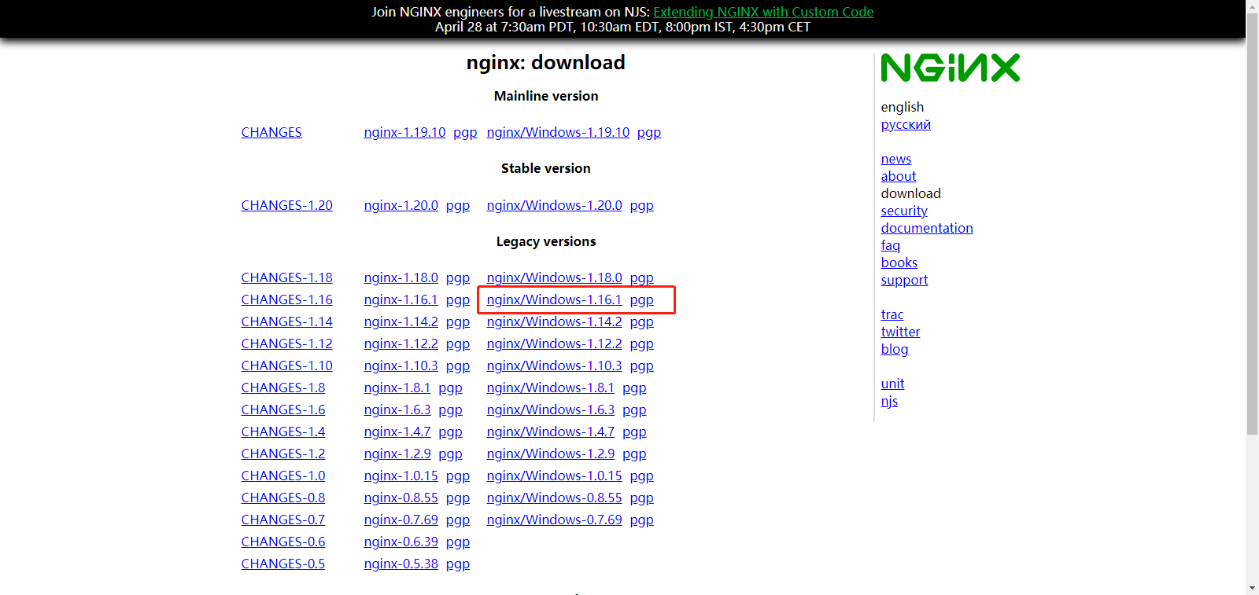Image resolution: width=1259 pixels, height=595 pixels.
Task: Download nginx-1.14.2 source
Action: click(401, 321)
